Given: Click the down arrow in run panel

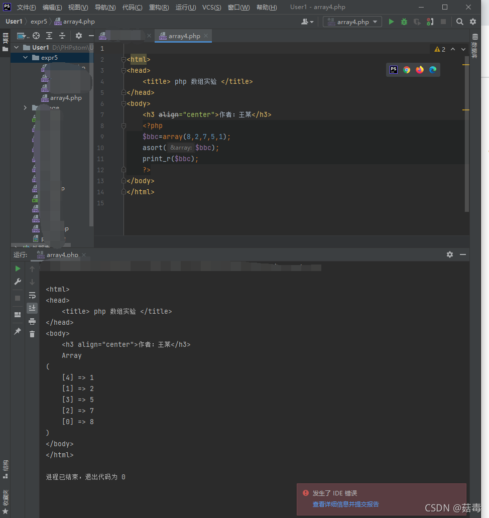Looking at the screenshot, I should click(x=32, y=282).
